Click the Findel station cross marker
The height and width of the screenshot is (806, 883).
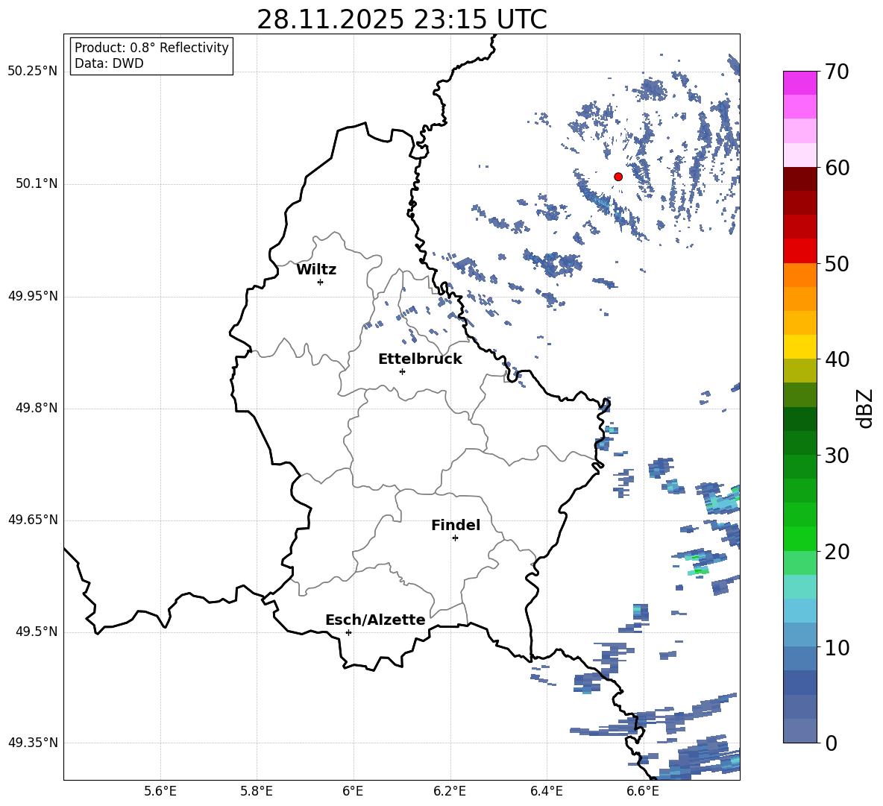(x=455, y=538)
